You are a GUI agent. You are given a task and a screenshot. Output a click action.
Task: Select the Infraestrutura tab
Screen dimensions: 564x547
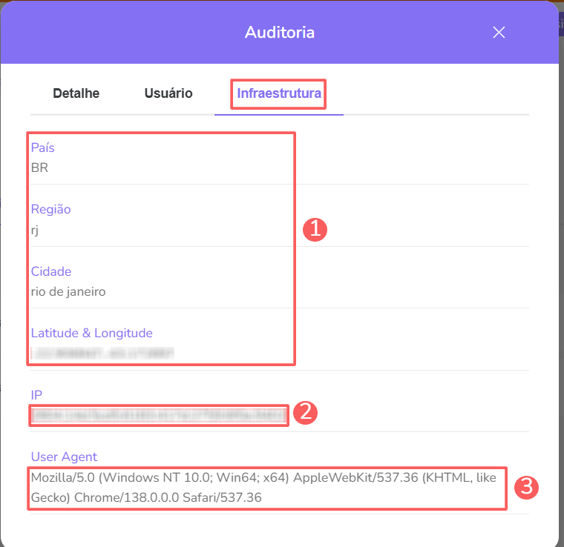coord(278,94)
